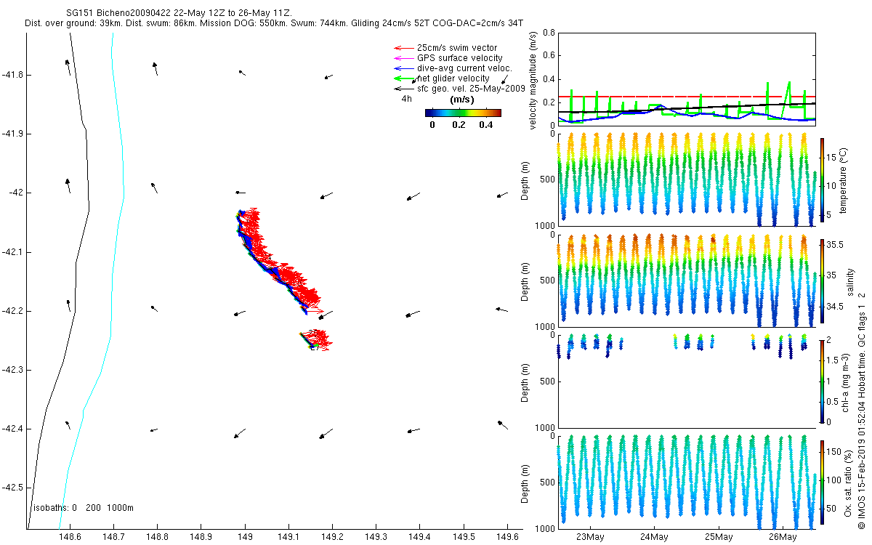The width and height of the screenshot is (872, 545).
Task: Click the red dashed line in the velocity plot
Action: [687, 97]
